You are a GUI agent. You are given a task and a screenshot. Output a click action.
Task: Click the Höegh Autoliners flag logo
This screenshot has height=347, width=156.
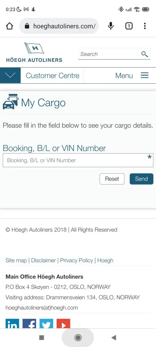coord(34,52)
